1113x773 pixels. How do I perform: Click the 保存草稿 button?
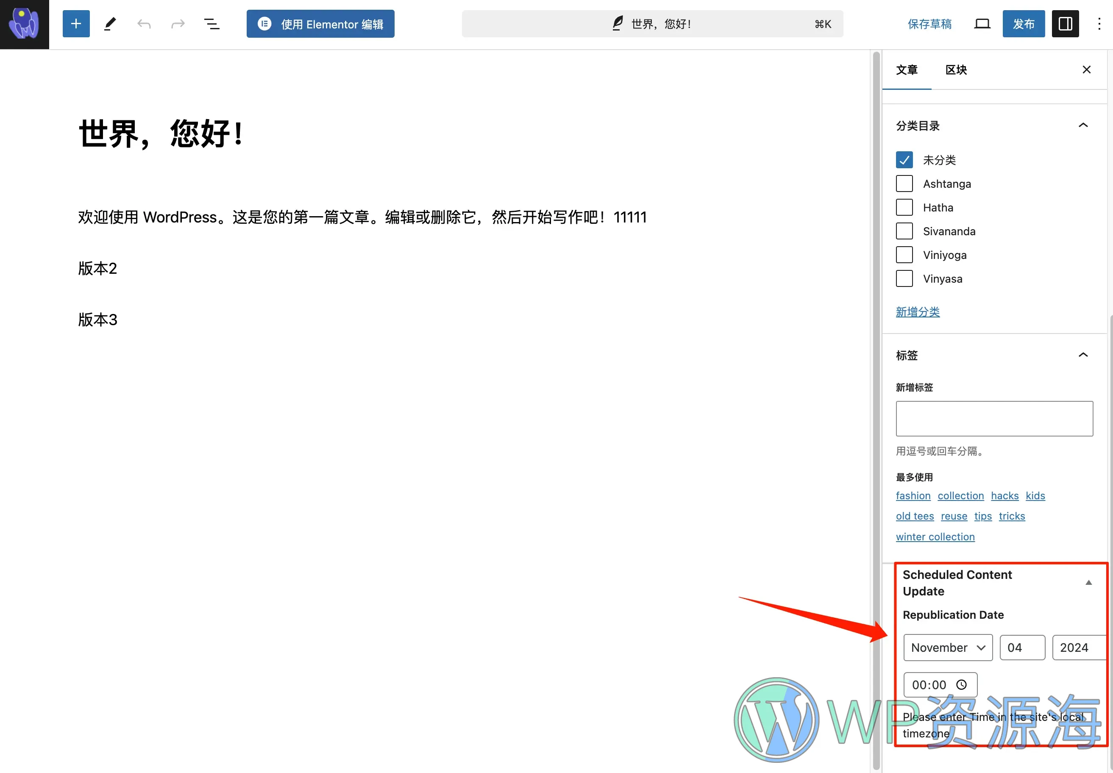click(929, 24)
